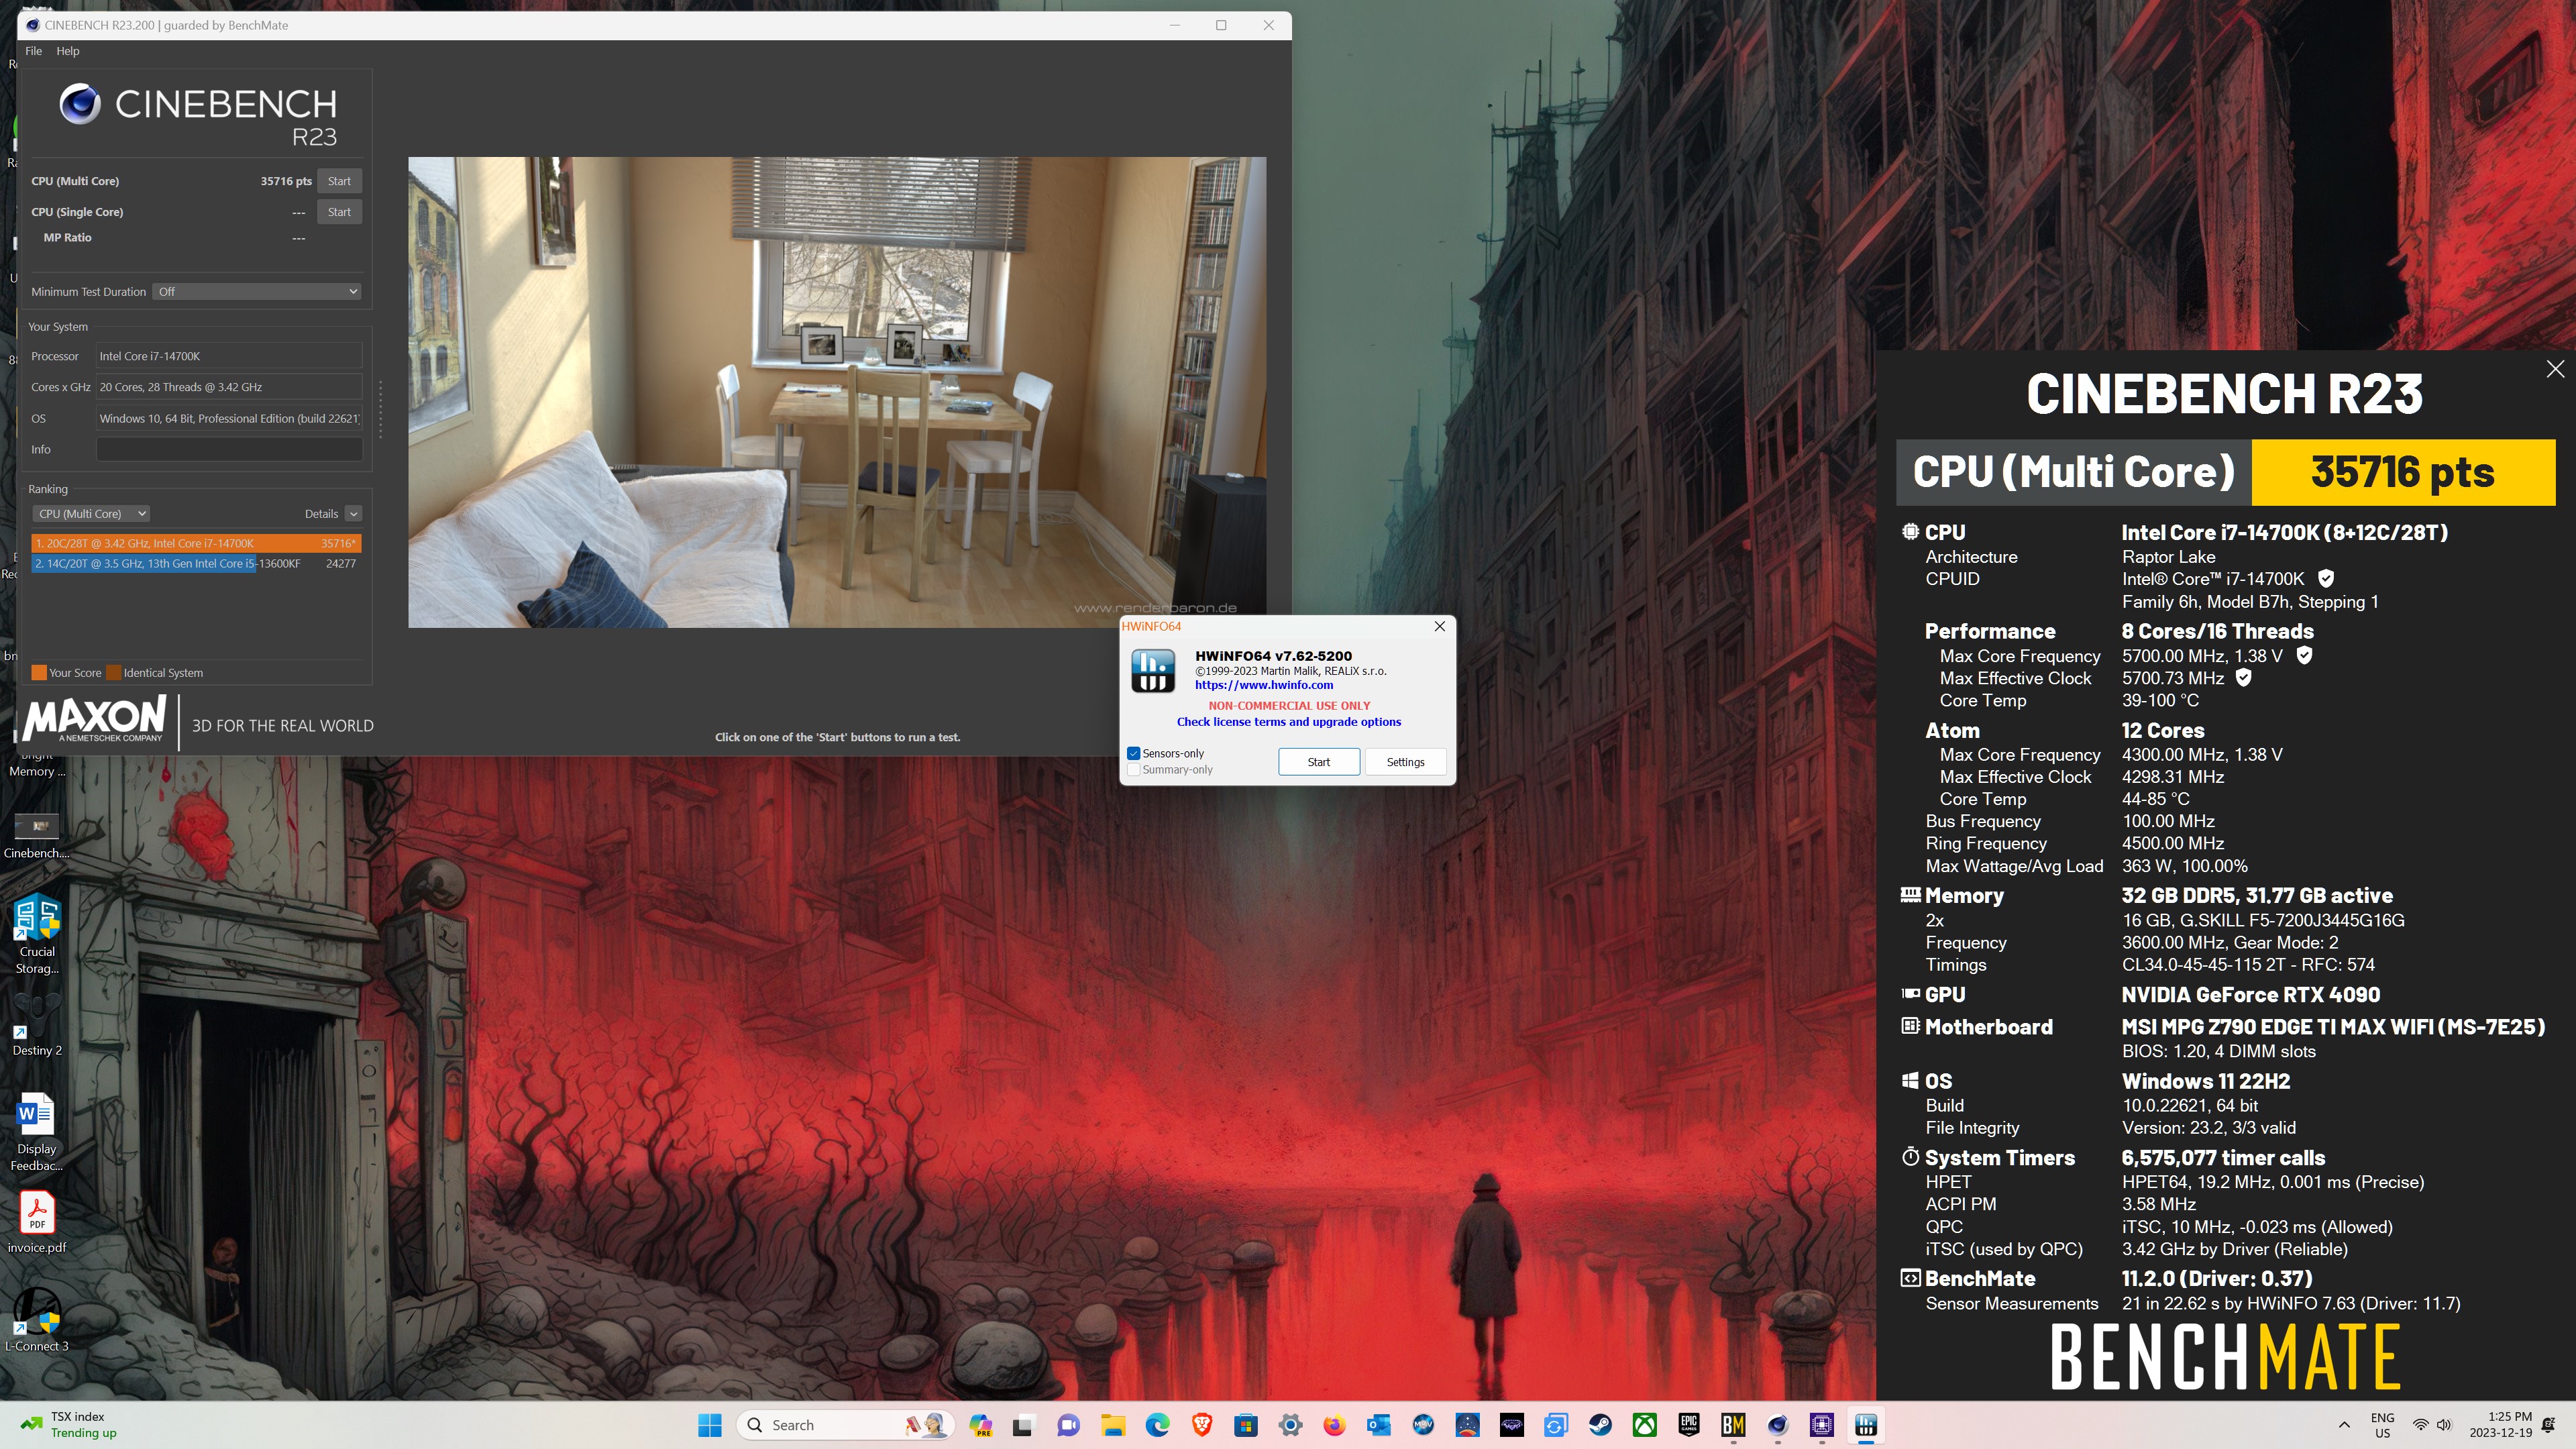Launch Steam from the taskbar
The height and width of the screenshot is (1449, 2576).
pos(1600,1425)
